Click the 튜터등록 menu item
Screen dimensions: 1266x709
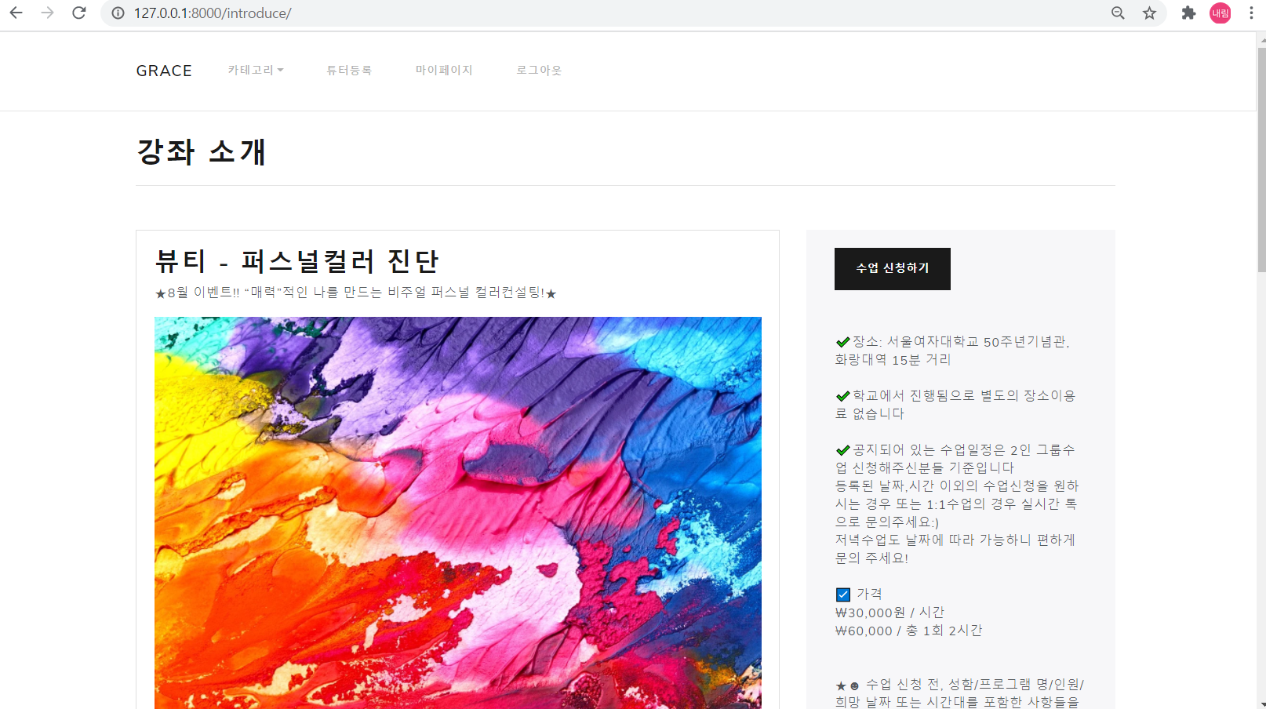coord(349,70)
